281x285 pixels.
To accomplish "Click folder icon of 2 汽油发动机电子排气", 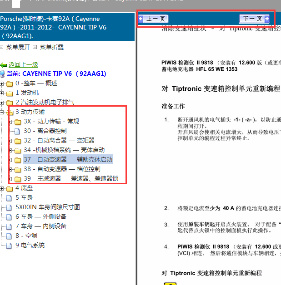I will click(10, 103).
